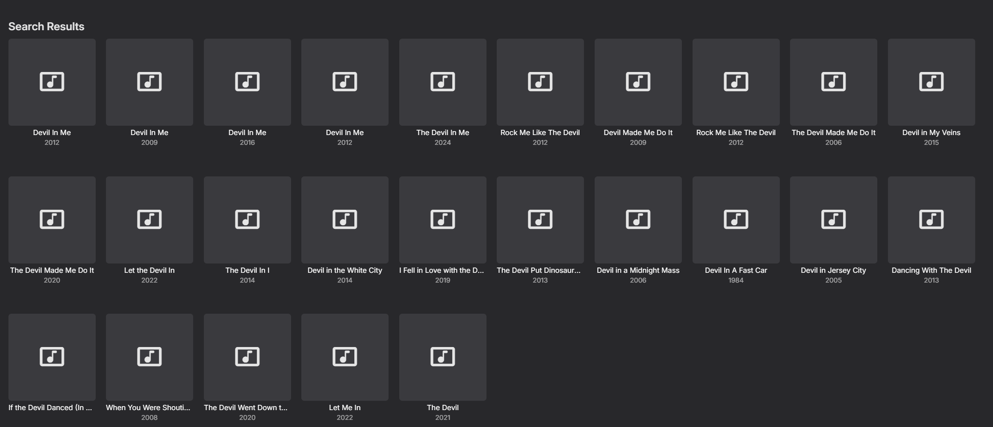Click The Devil Made Me Do It 2006 title

pos(833,132)
